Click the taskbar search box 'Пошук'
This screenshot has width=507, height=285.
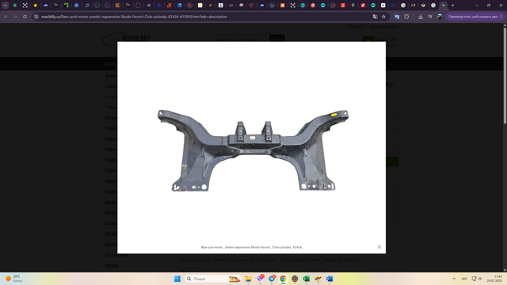(x=213, y=279)
